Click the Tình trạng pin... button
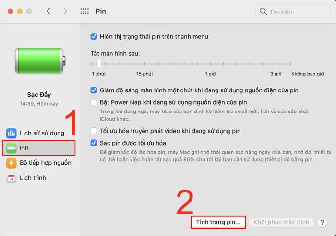336x236 pixels. pyautogui.click(x=218, y=222)
